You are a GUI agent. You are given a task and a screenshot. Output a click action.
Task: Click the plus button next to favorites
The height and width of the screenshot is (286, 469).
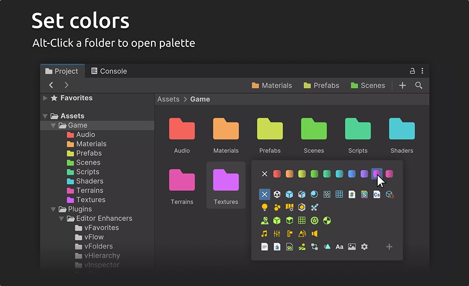pos(402,85)
